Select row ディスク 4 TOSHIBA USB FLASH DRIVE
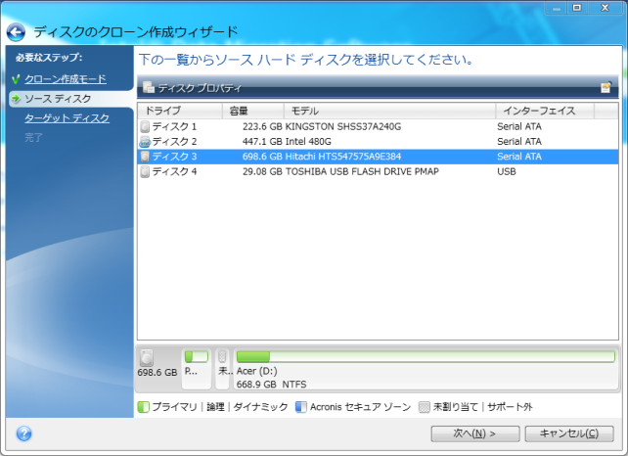The image size is (628, 456). tap(378, 172)
